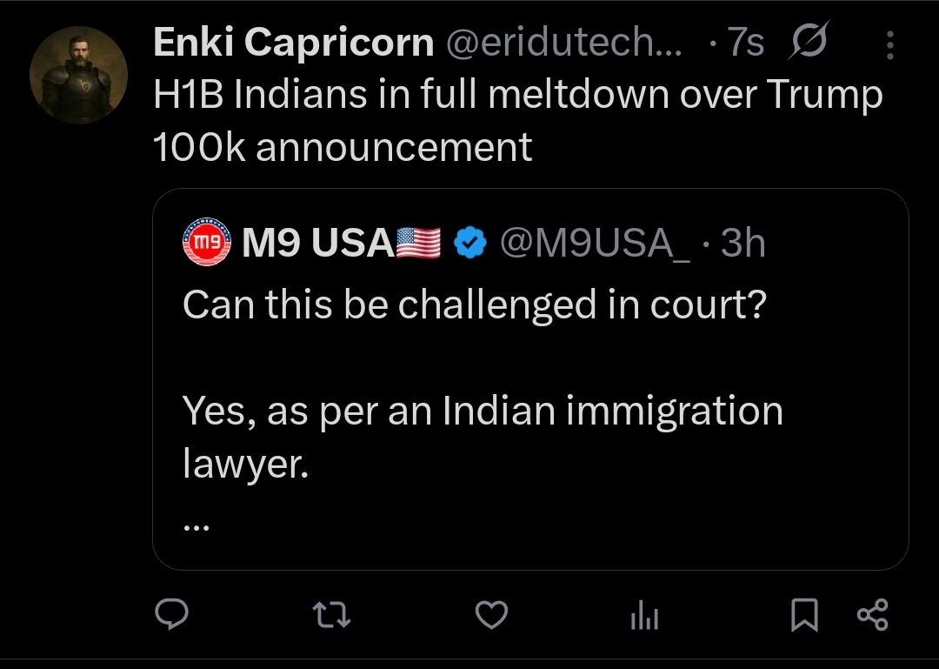Image resolution: width=939 pixels, height=669 pixels.
Task: Bookmark this tweet
Action: [x=805, y=616]
